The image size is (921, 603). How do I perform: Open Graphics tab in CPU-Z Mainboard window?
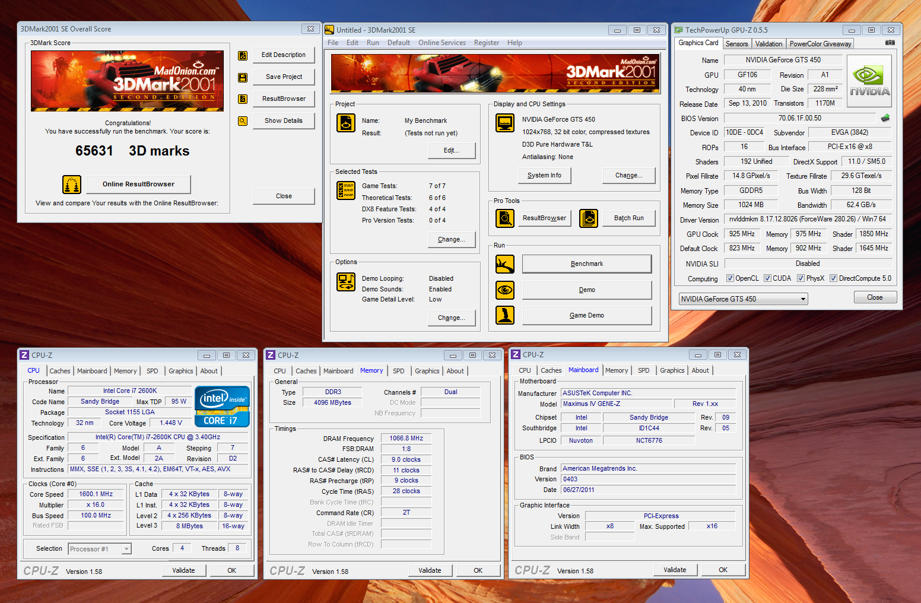tap(672, 370)
